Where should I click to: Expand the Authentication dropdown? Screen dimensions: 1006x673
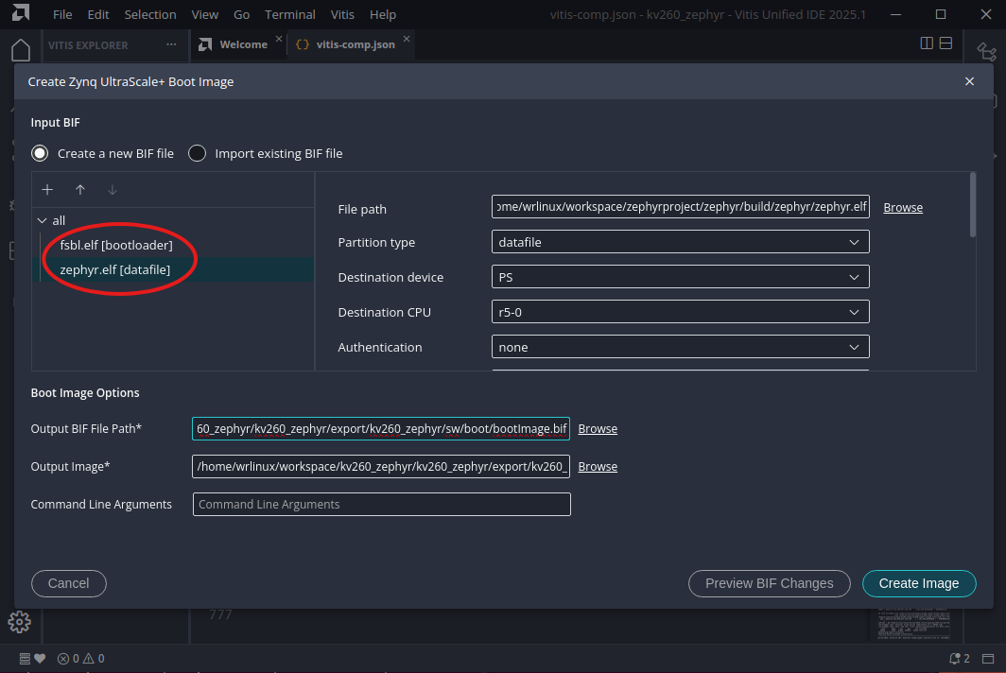(x=680, y=347)
